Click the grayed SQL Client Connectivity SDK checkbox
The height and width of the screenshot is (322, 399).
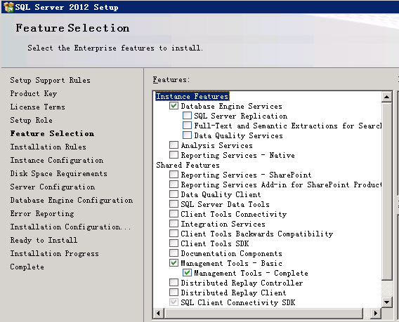click(x=174, y=302)
